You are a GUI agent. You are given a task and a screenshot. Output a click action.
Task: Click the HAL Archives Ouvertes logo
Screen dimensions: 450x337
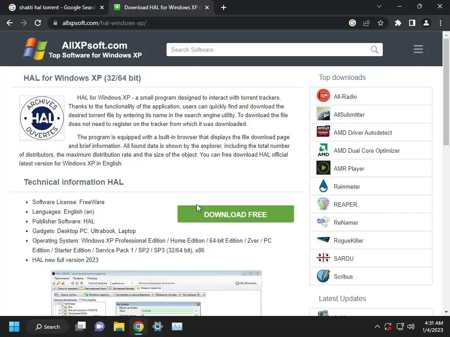click(x=42, y=118)
